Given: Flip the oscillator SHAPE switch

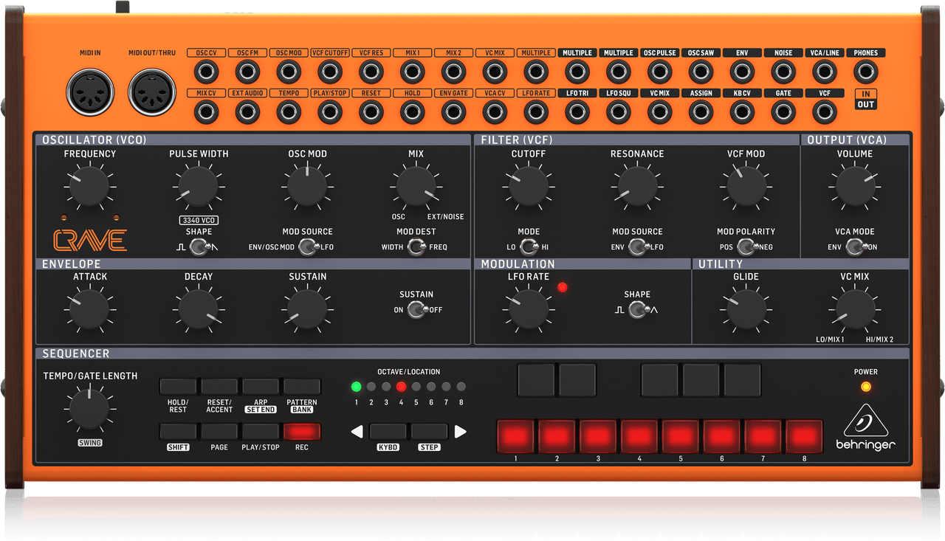Looking at the screenshot, I should pyautogui.click(x=199, y=247).
